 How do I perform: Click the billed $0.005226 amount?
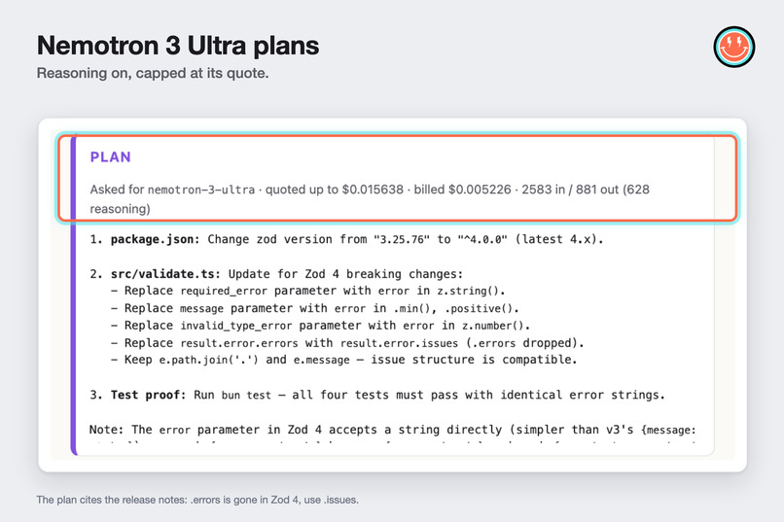[462, 190]
